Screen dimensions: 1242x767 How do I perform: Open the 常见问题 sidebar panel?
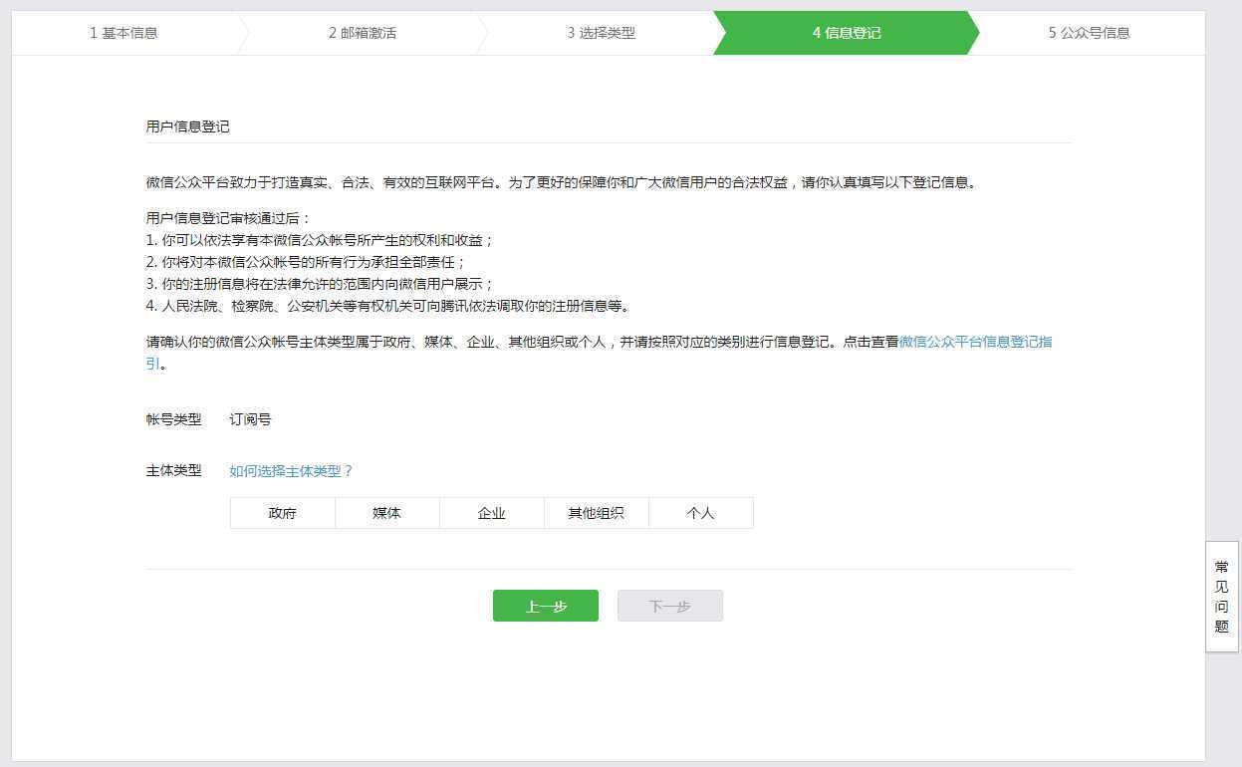pos(1220,596)
